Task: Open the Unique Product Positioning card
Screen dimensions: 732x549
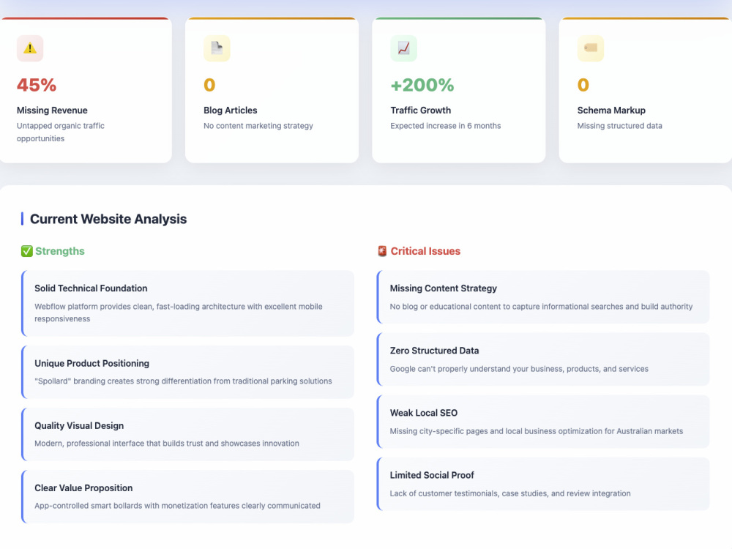Action: point(187,372)
